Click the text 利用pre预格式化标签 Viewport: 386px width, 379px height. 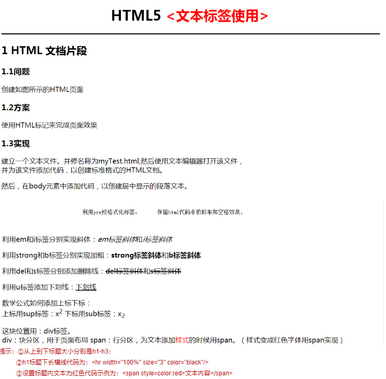click(x=110, y=212)
